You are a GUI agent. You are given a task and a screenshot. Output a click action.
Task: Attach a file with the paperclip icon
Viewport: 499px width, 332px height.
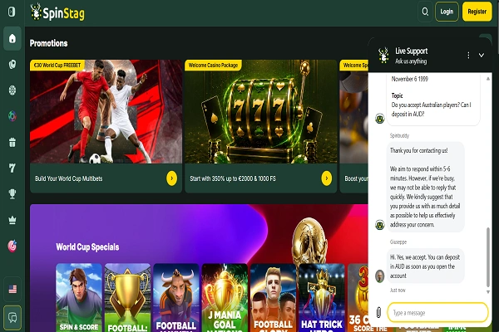[x=378, y=312]
